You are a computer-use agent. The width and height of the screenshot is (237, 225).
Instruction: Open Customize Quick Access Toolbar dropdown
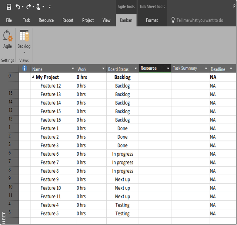[x=50, y=7]
